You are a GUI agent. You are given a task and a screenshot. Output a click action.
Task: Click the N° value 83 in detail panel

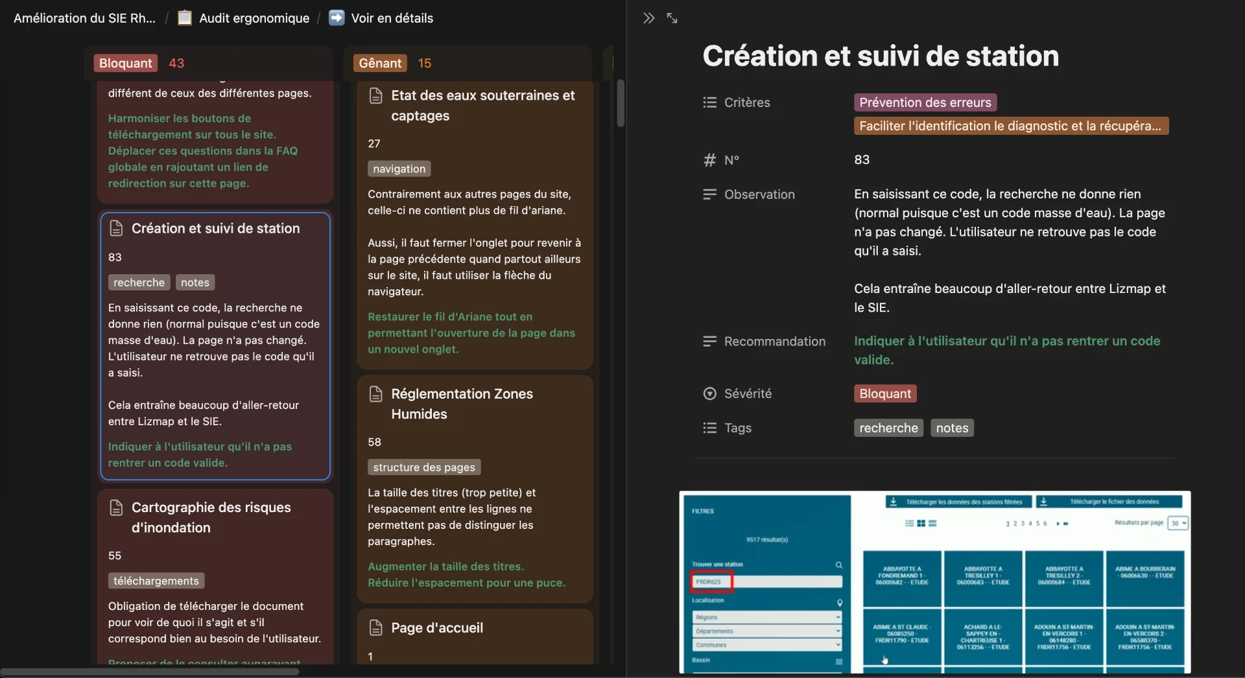pos(862,160)
